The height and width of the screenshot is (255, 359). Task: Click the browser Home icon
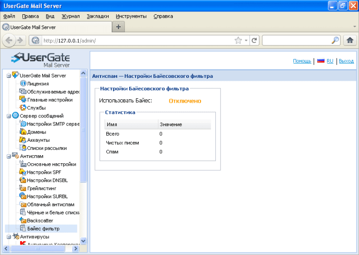pyautogui.click(x=350, y=41)
